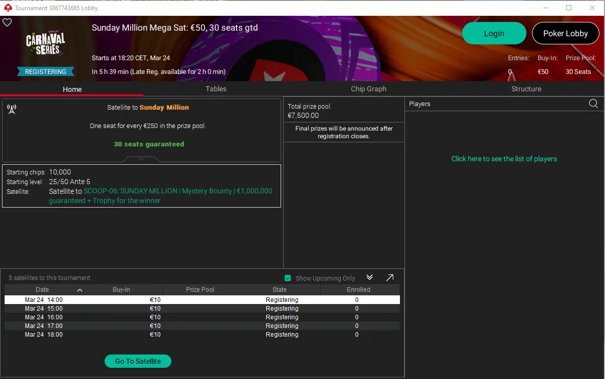Click here to see the list of players

(504, 159)
